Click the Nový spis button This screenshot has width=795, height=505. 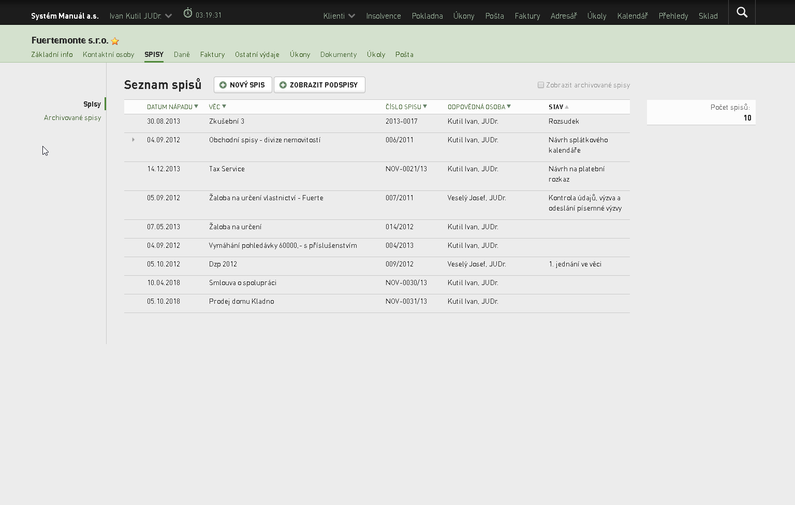click(243, 85)
